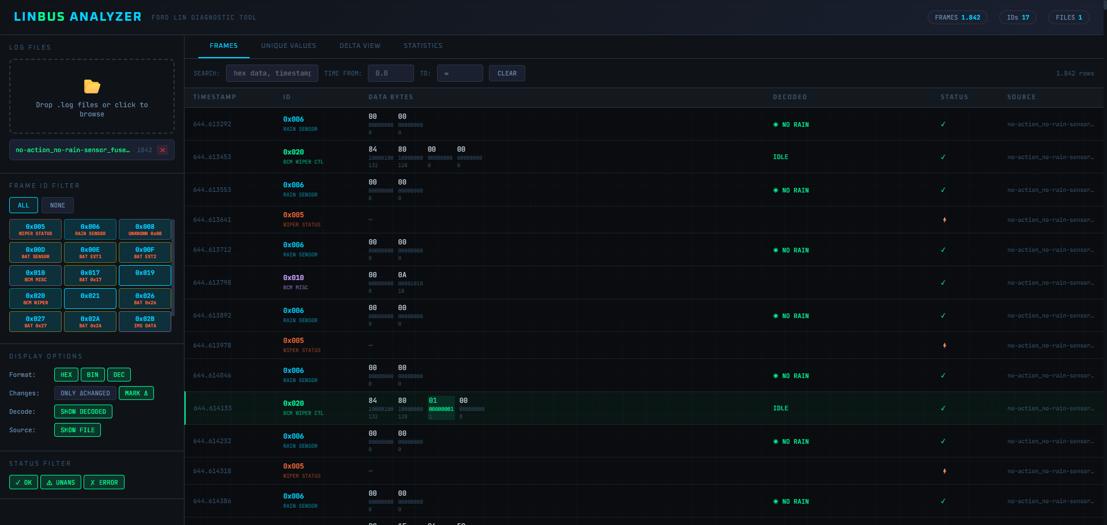Toggle frame ID filter 0x005 Wiper Status
This screenshot has height=525, width=1107.
click(35, 229)
